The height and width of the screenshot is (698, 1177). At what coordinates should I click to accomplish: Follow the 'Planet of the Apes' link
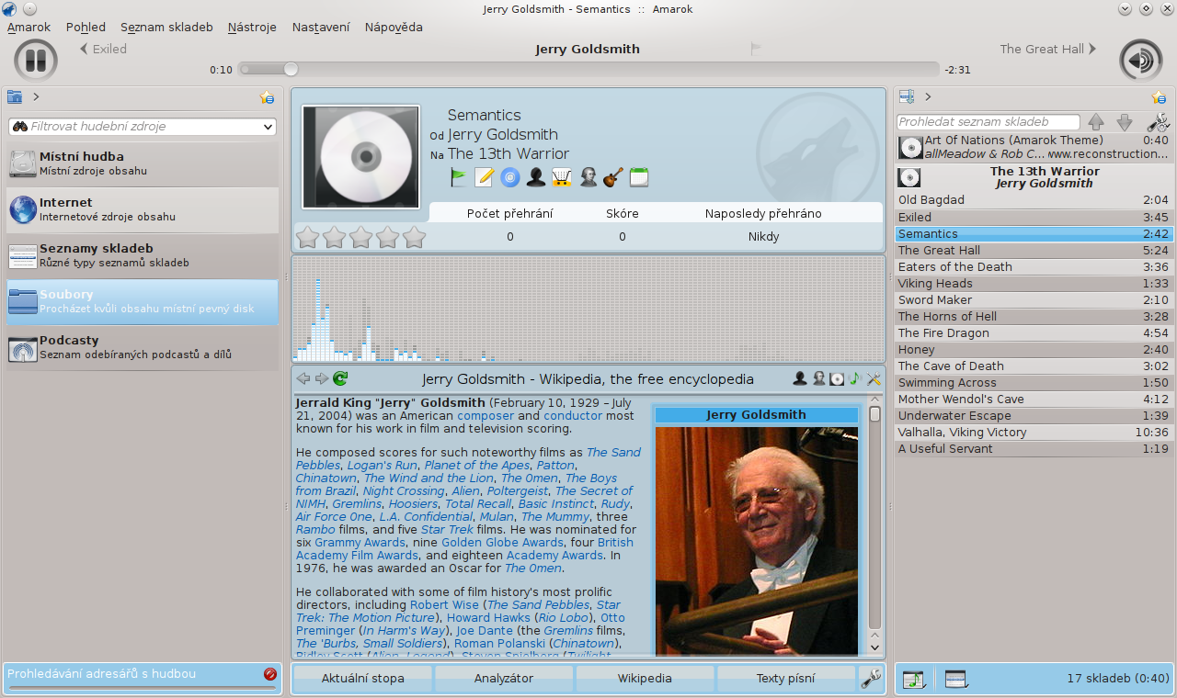(476, 465)
